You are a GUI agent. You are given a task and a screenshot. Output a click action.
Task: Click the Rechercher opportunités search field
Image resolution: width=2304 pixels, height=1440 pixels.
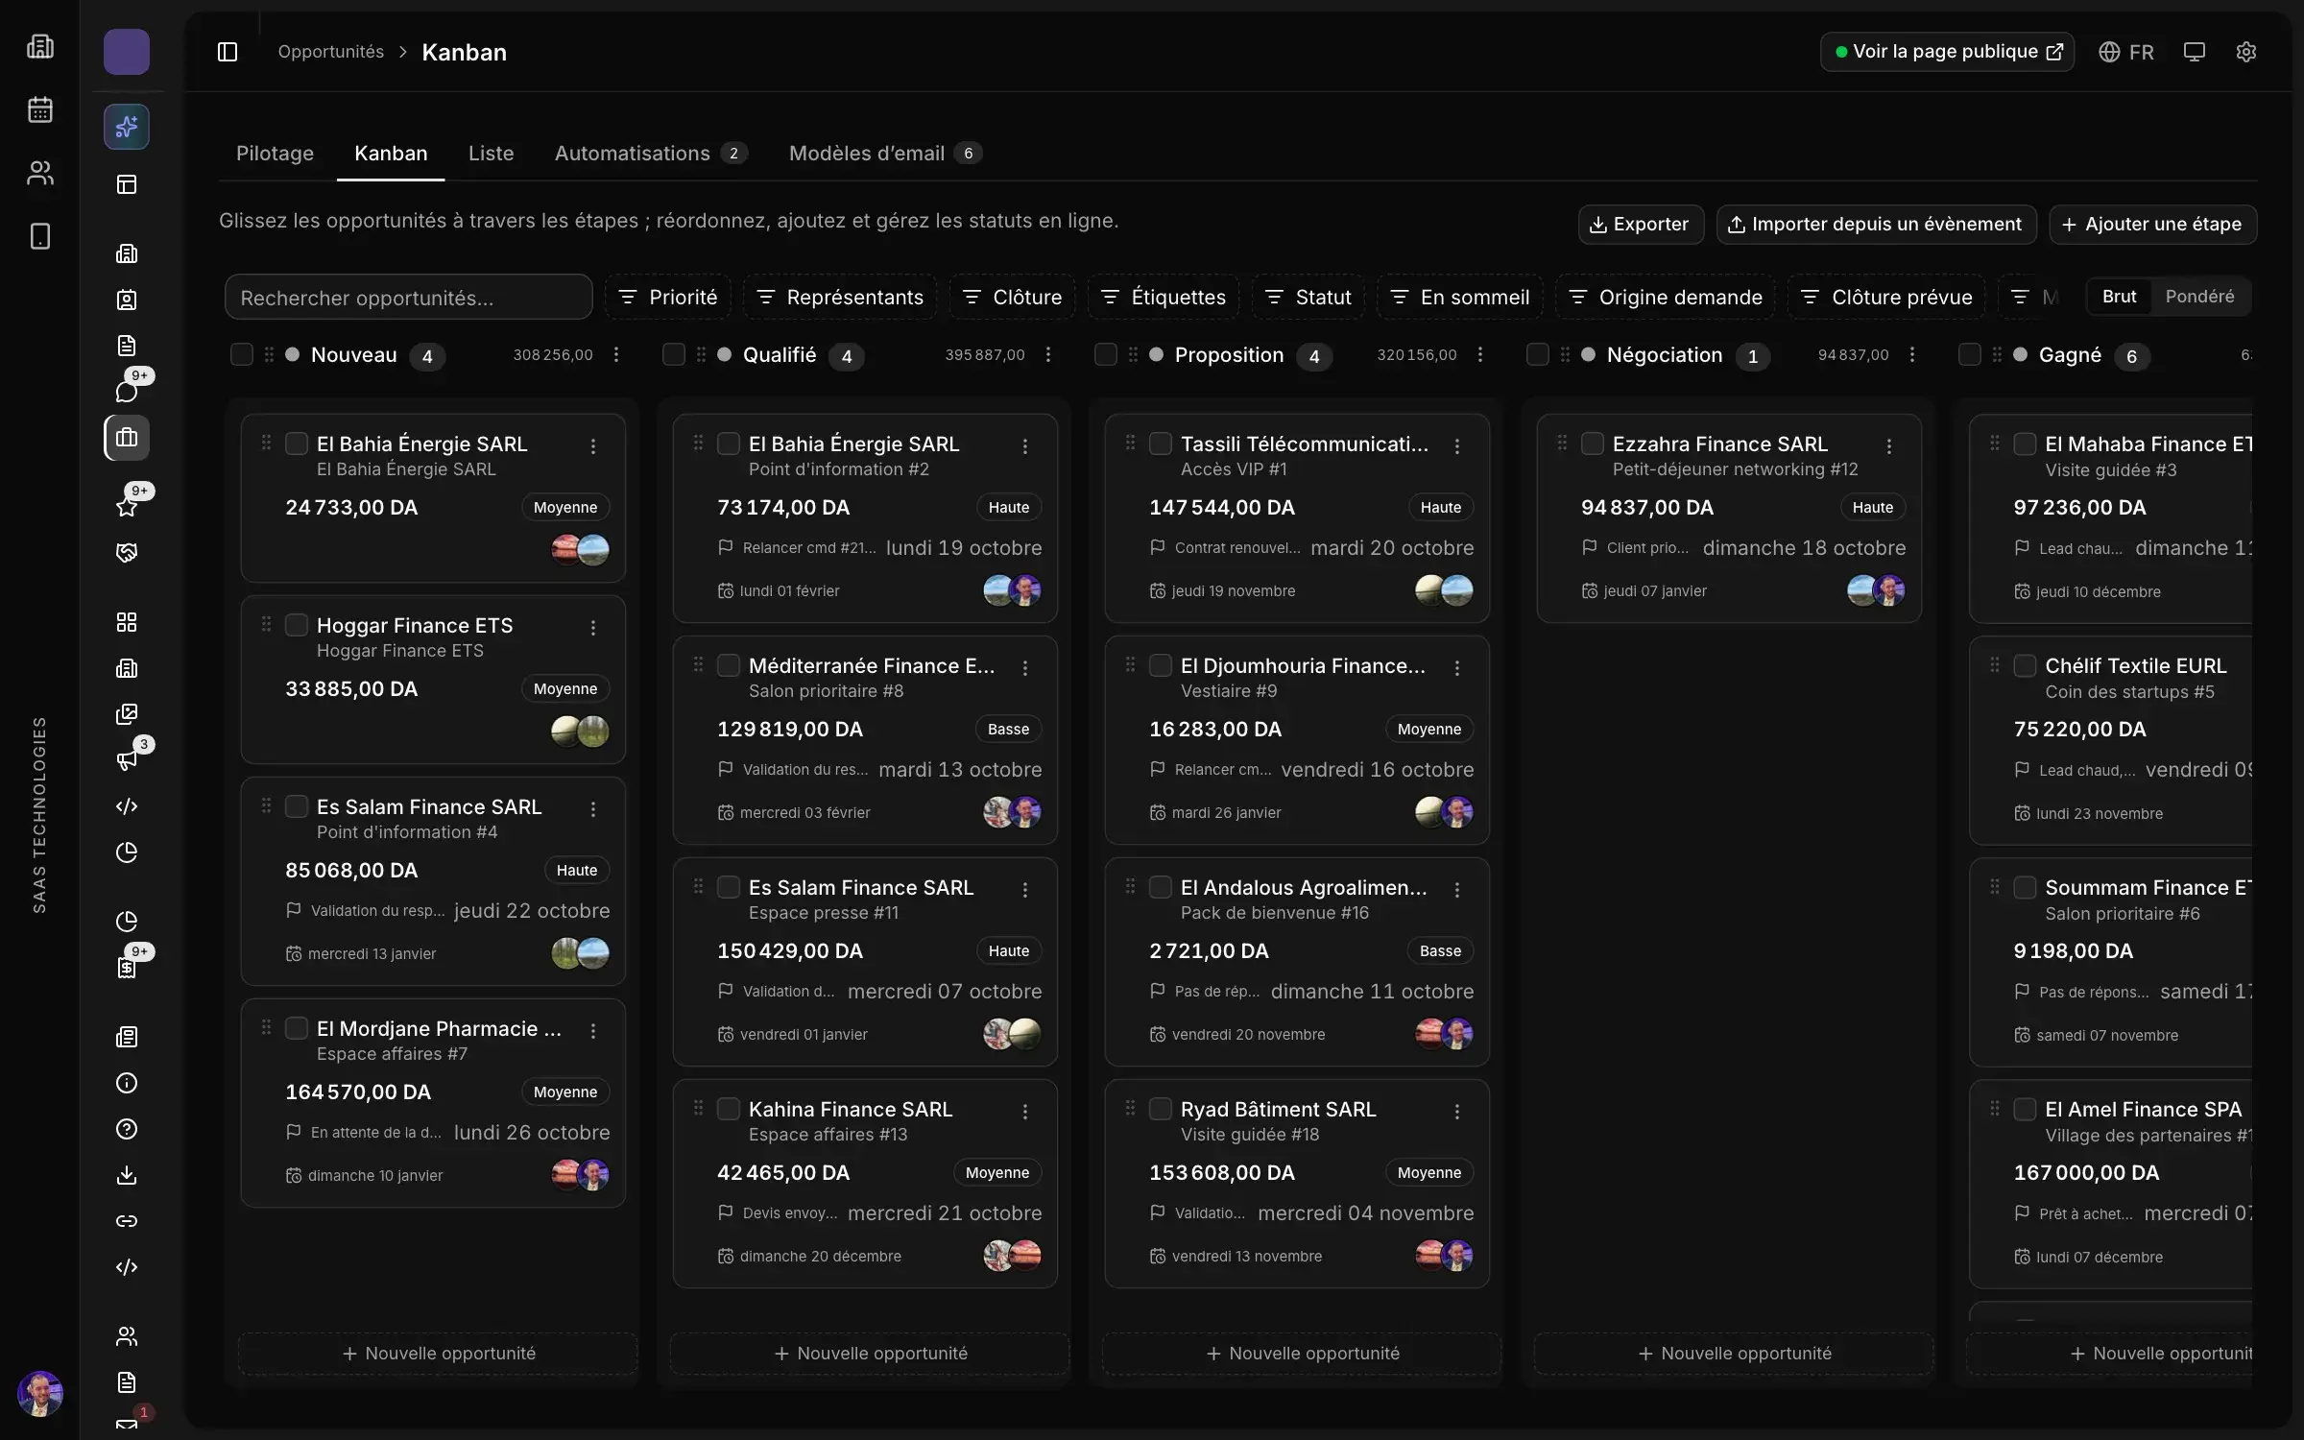408,298
